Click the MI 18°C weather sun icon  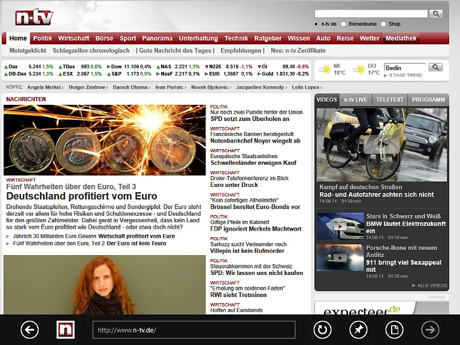point(325,70)
